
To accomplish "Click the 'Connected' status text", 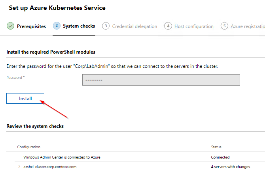I will point(220,157).
